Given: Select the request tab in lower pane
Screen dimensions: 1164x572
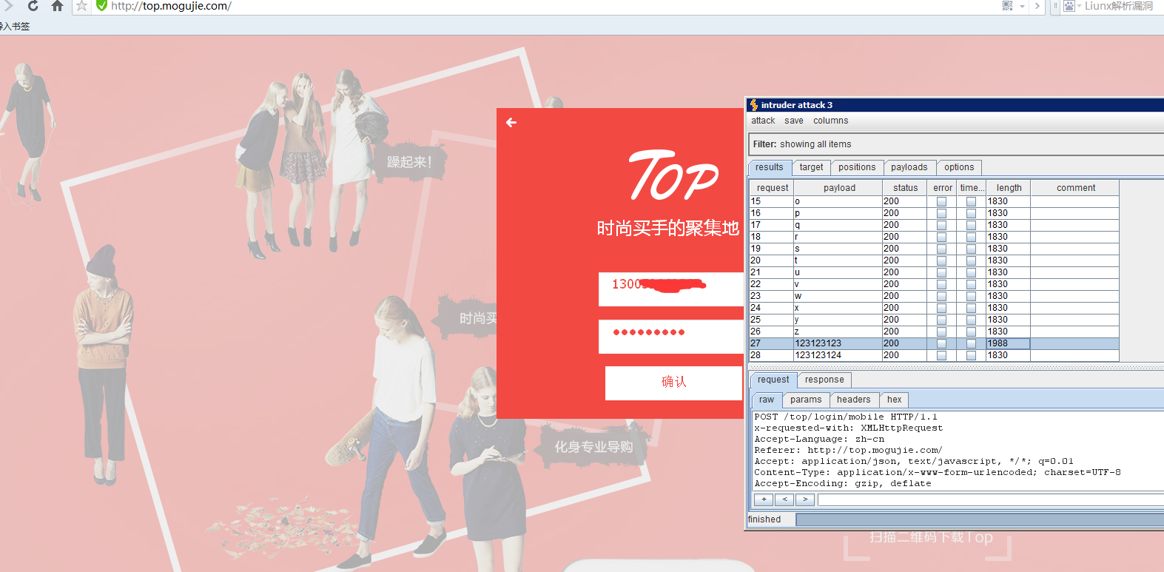Looking at the screenshot, I should [x=773, y=380].
